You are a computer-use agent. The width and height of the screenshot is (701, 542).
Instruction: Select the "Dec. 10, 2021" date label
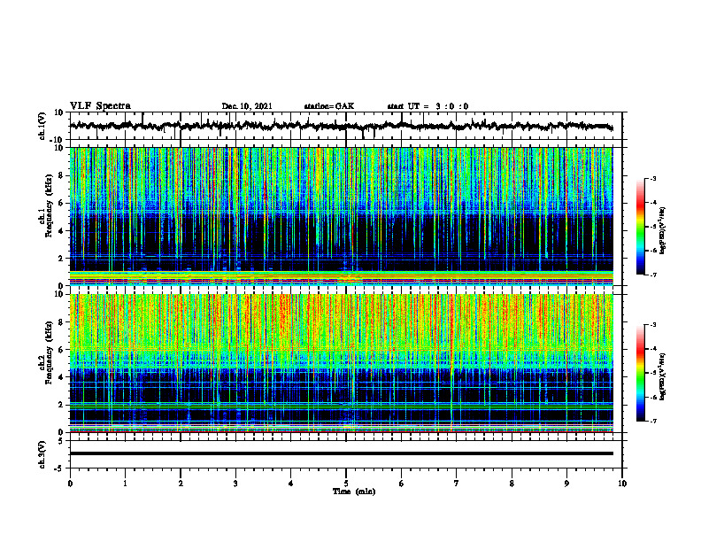(247, 106)
